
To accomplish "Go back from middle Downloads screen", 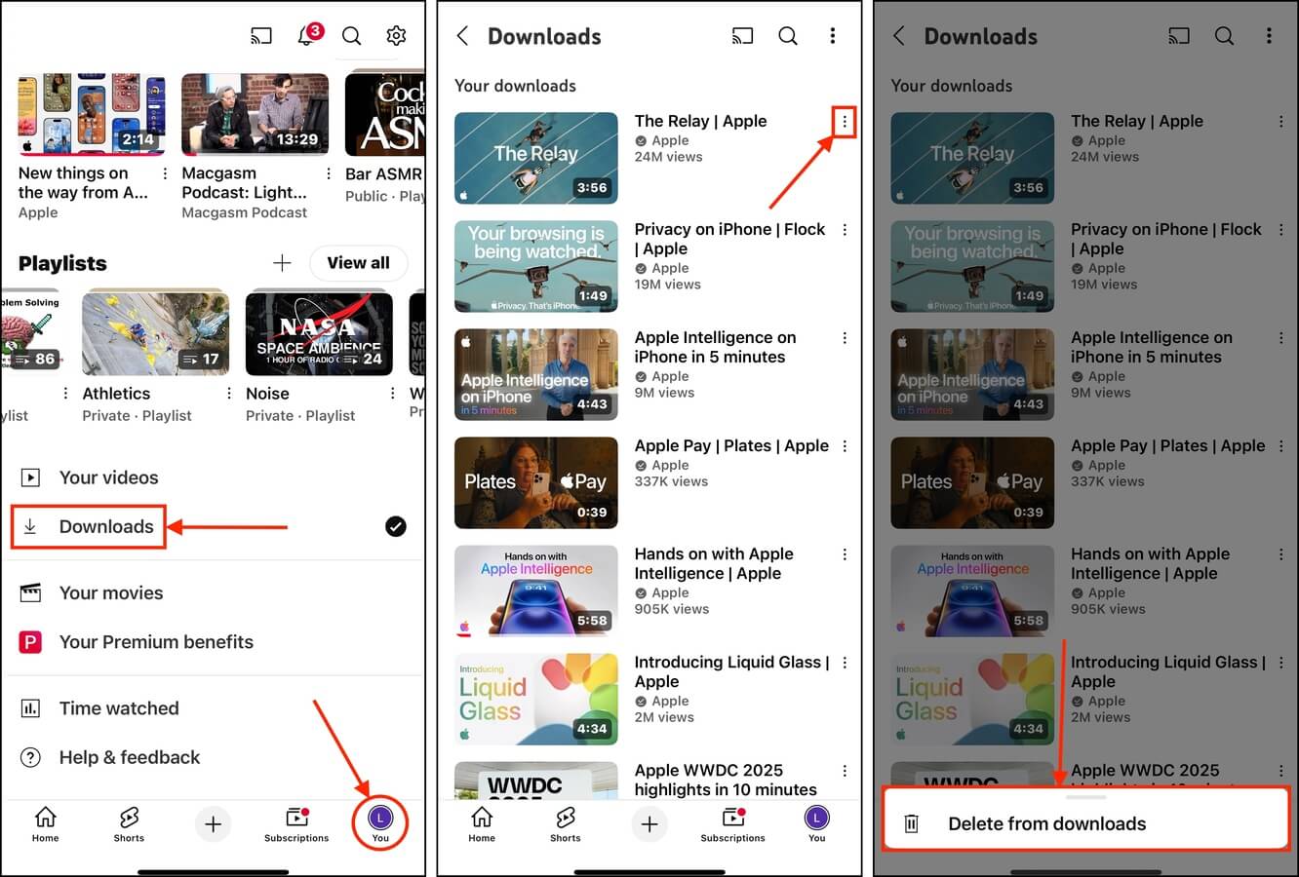I will point(463,36).
